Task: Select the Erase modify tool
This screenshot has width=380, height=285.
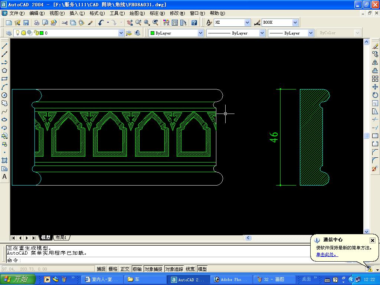Action: pos(375,46)
